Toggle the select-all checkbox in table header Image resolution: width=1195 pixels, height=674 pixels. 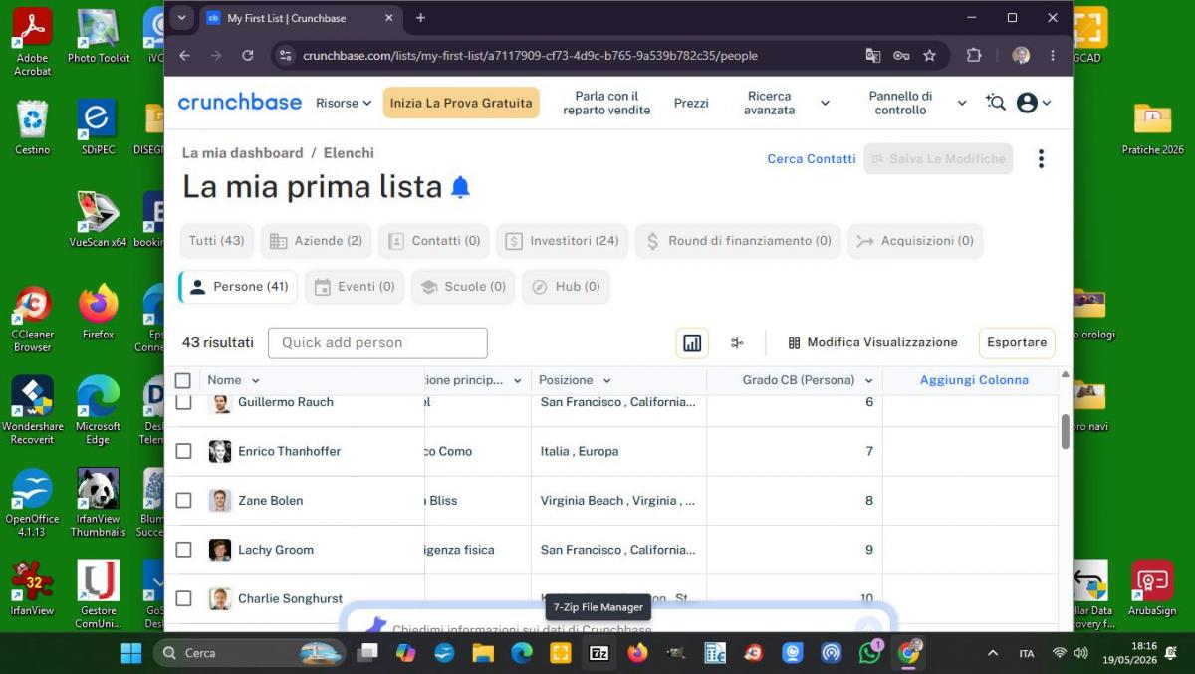pos(182,380)
